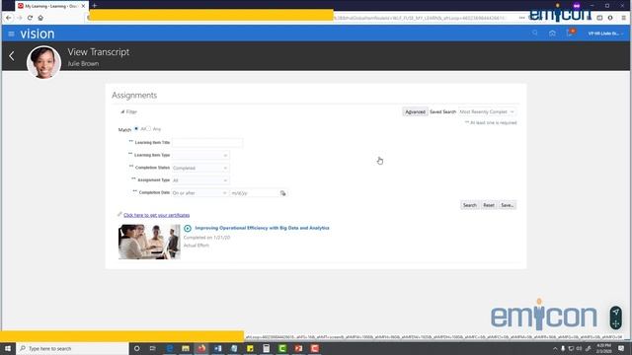This screenshot has height=355, width=632.
Task: Go back using the transcript back arrow
Action: click(x=12, y=56)
